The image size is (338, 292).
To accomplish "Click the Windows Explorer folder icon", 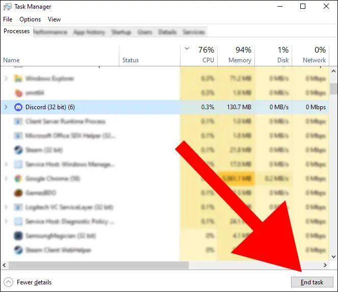I will pyautogui.click(x=18, y=78).
